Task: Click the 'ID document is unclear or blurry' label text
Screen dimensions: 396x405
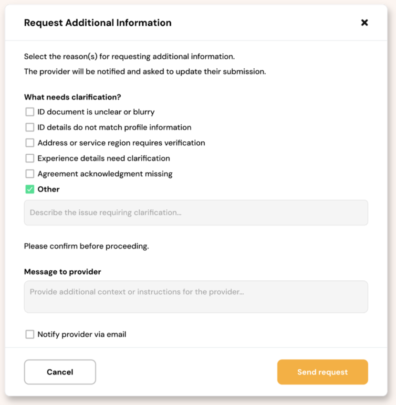Action: click(96, 112)
